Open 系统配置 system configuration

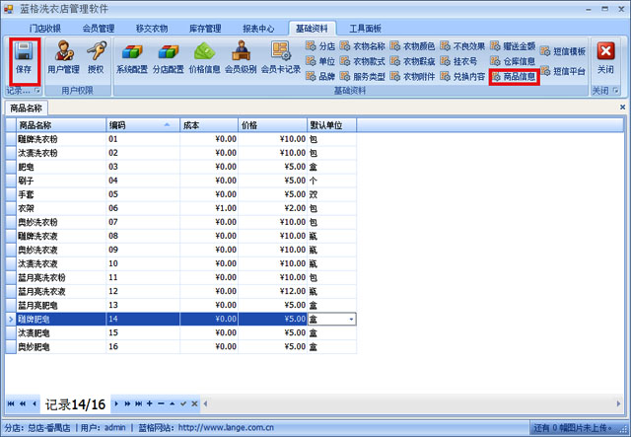click(x=132, y=57)
